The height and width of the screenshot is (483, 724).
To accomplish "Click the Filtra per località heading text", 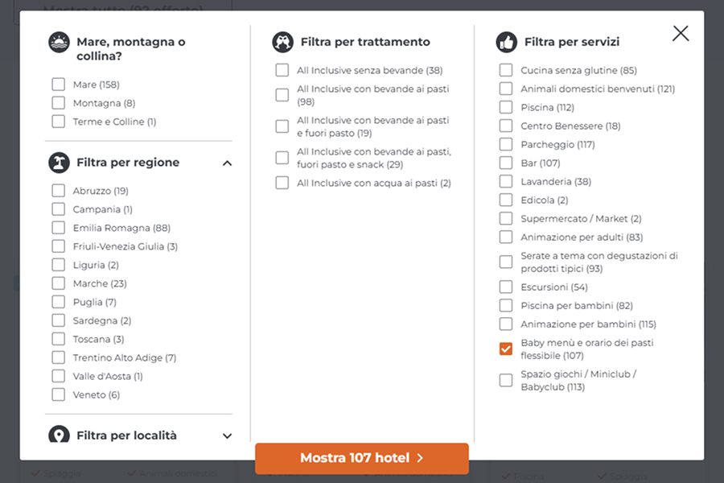I will point(126,436).
